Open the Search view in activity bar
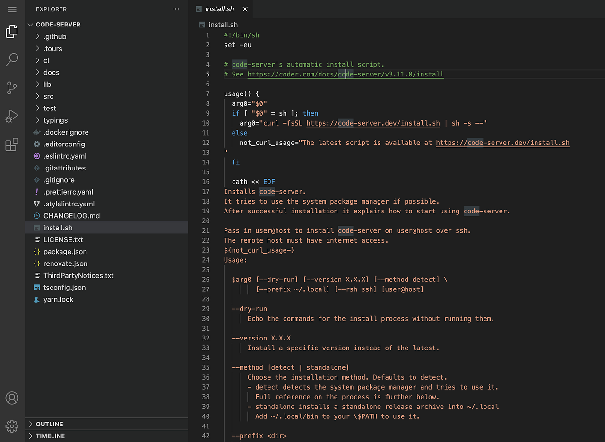 12,59
